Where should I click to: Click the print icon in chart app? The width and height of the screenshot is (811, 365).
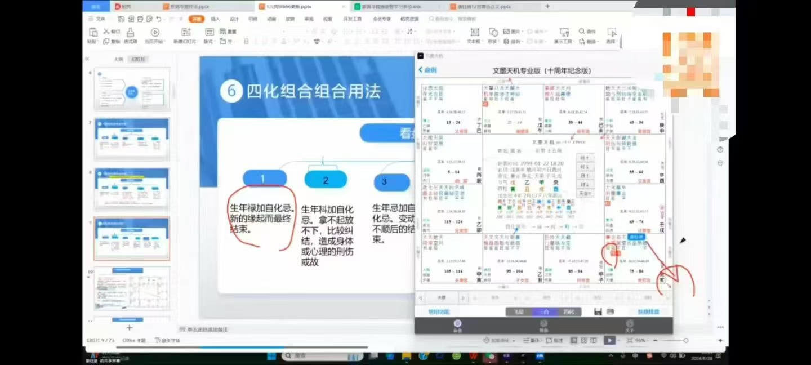(610, 311)
